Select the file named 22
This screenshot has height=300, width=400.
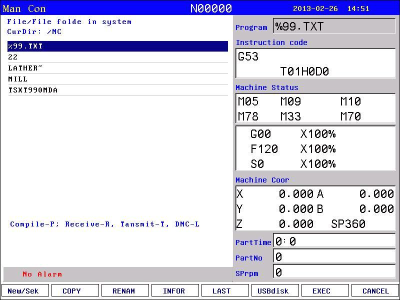pyautogui.click(x=117, y=57)
